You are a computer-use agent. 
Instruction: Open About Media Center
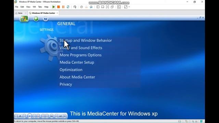click(x=77, y=77)
